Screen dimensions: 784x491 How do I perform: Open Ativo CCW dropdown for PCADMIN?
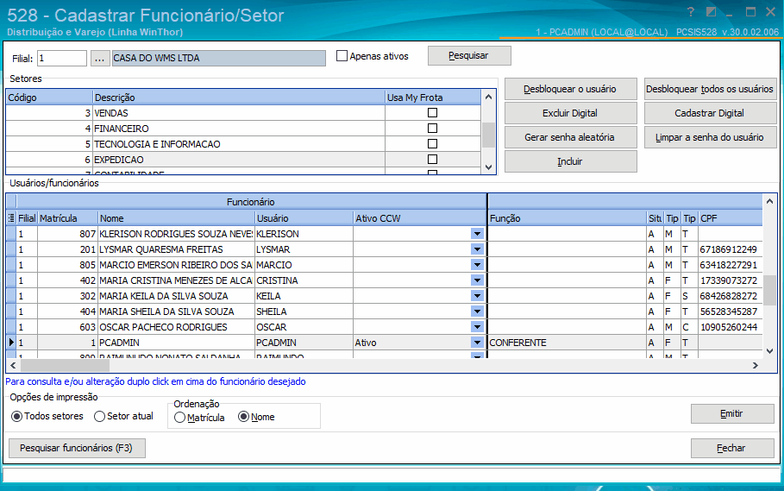click(x=477, y=343)
